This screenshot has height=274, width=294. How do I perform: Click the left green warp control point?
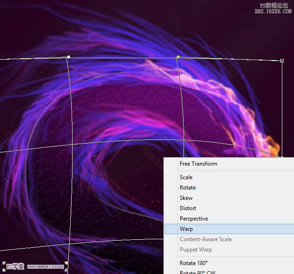tap(69, 57)
